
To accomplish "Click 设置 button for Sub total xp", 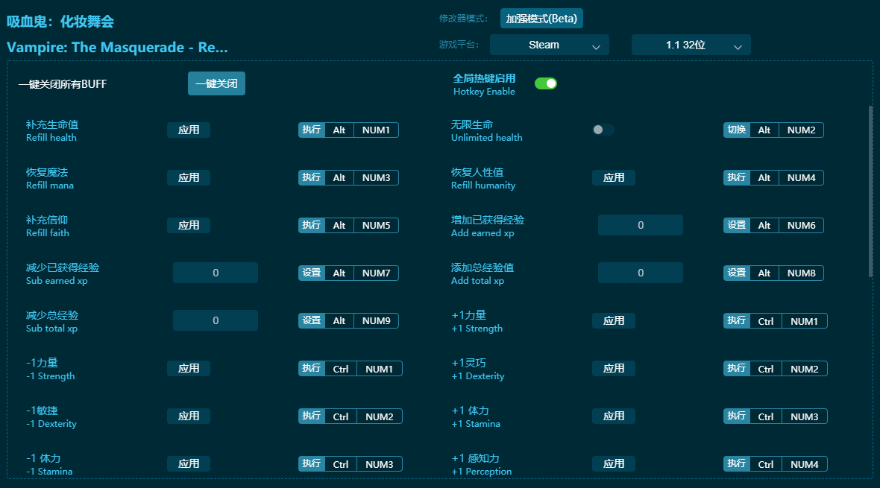I will pos(312,321).
